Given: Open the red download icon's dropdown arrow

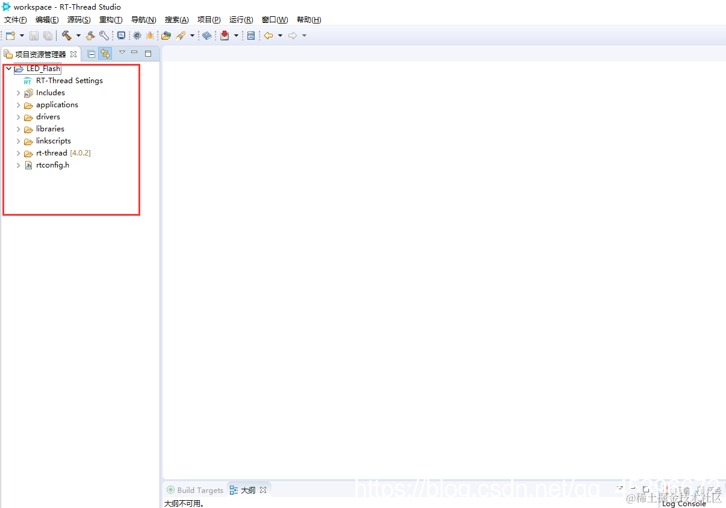Looking at the screenshot, I should click(x=236, y=36).
